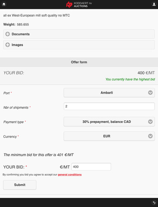Screen dimensions: 158x207
Task: Click the Offer form header bar
Action: coord(79,62)
